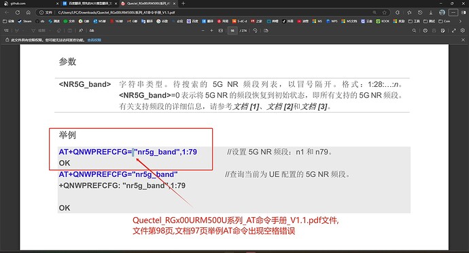469x253 pixels.
Task: Open browser history panel
Action: click(x=420, y=12)
